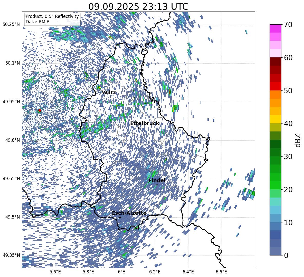Image resolution: width=304 pixels, height=277 pixels.
Task: Click the cross marker below Esch/Alzette label
Action: click(120, 217)
